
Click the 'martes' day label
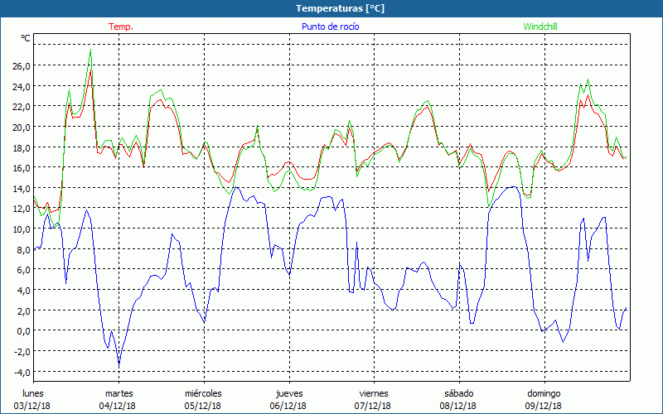[119, 394]
